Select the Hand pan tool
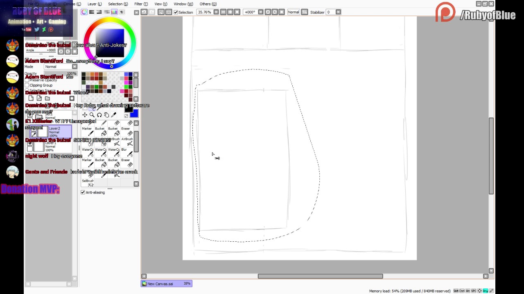Viewport: 524px width, 294px height. (106, 115)
